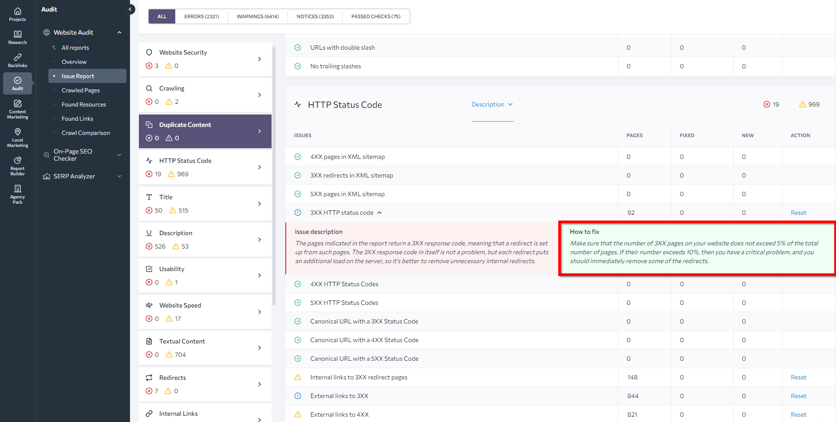
Task: Select the Research icon in sidebar rail
Action: coord(17,36)
